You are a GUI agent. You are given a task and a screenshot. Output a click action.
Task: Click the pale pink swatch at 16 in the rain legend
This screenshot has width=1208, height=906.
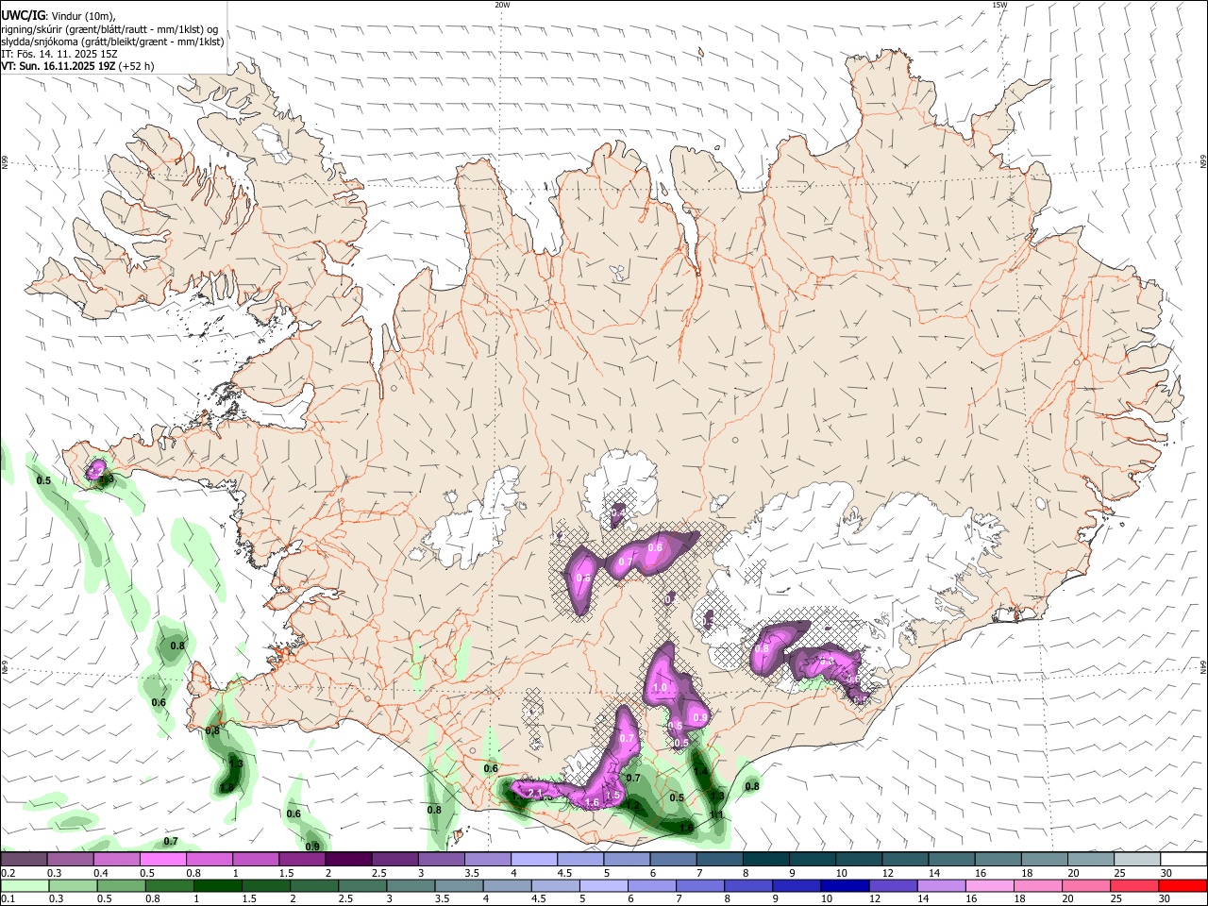pyautogui.click(x=991, y=886)
